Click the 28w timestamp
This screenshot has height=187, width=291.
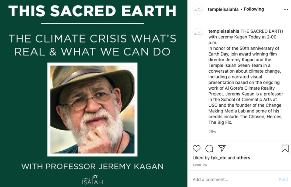pyautogui.click(x=212, y=132)
